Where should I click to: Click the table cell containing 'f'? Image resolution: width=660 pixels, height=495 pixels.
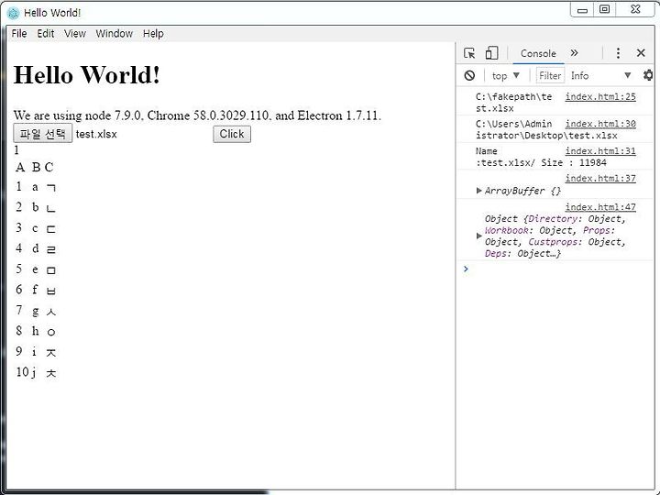pos(35,290)
